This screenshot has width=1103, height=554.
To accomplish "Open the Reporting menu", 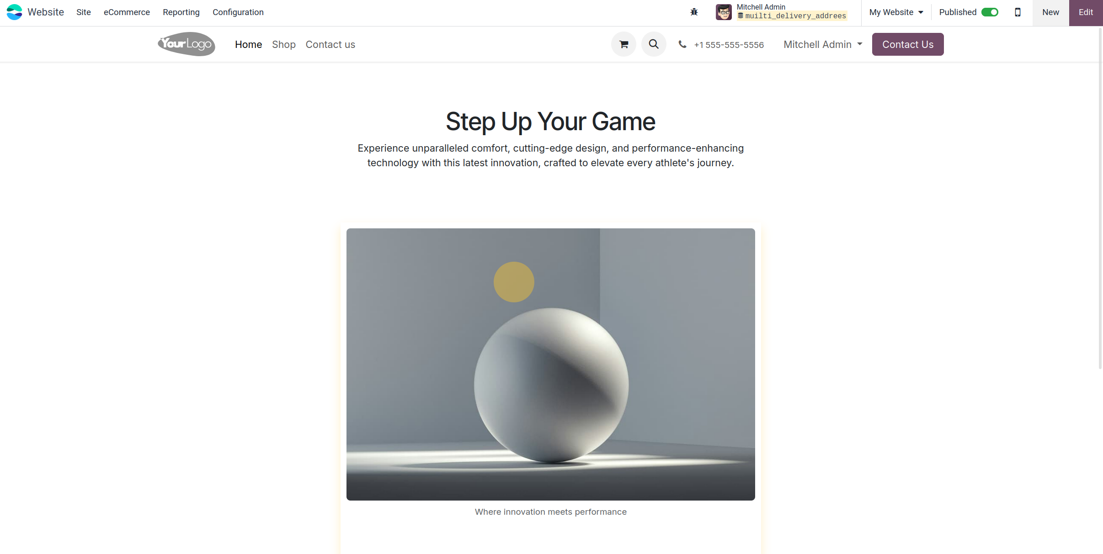I will [181, 12].
